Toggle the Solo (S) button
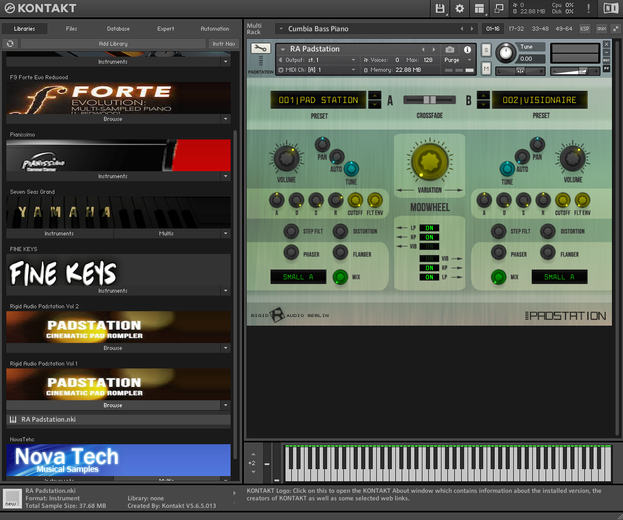Screen dimensions: 623x520 (x=486, y=50)
